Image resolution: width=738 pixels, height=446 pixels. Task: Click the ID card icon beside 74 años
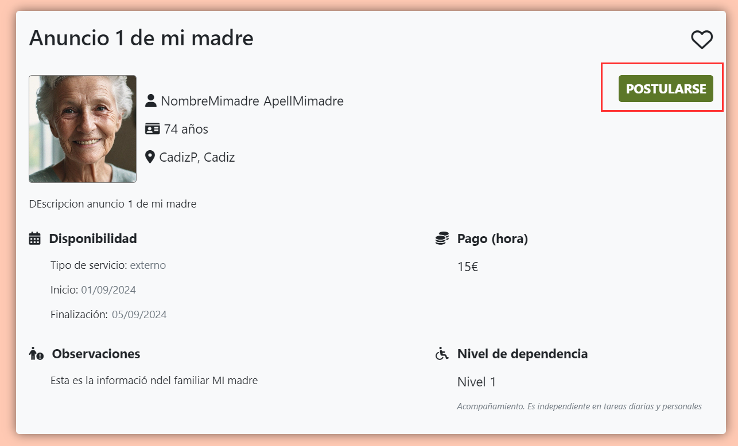[152, 129]
